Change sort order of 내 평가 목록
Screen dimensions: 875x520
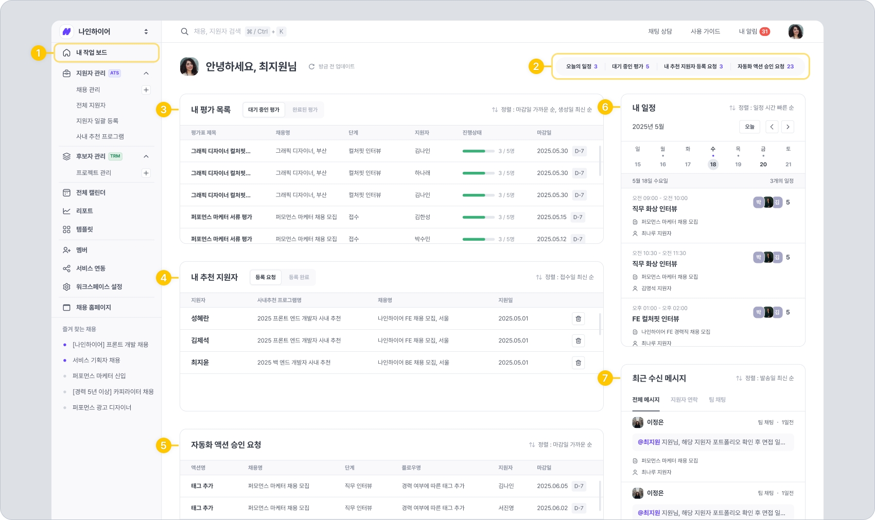(x=541, y=110)
